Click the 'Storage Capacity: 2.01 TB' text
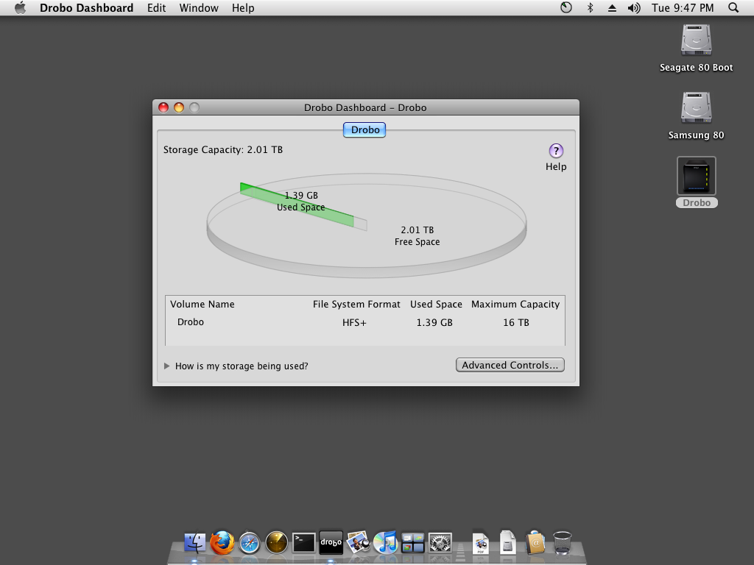 coord(223,150)
